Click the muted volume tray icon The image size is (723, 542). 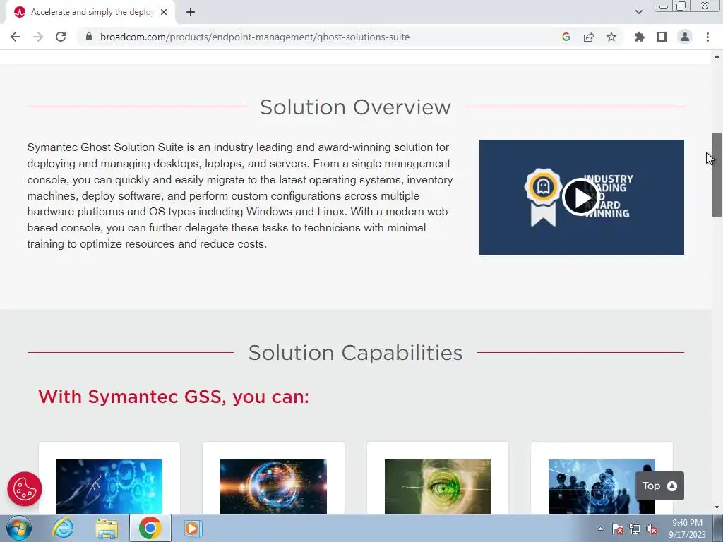coord(652,529)
